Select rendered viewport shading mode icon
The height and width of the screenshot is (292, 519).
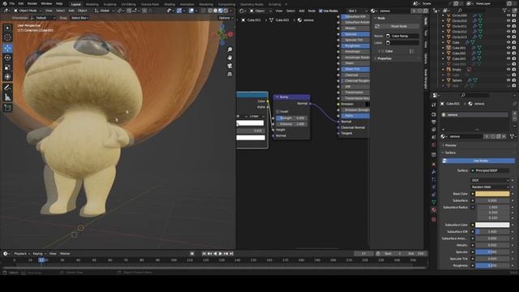[x=225, y=11]
